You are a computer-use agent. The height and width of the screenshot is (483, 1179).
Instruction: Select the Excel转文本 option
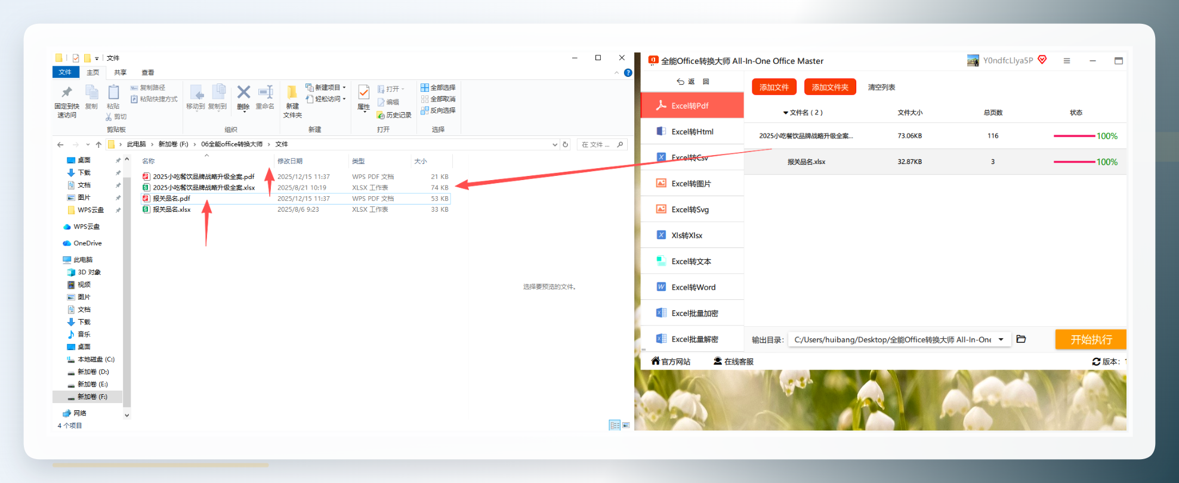tap(692, 261)
